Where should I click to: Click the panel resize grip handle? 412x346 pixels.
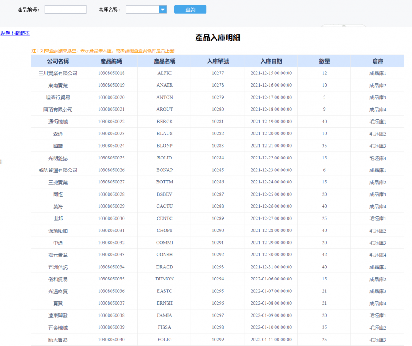click(1, 161)
